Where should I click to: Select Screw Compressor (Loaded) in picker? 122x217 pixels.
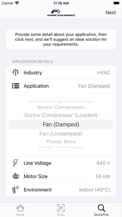[x=61, y=115]
